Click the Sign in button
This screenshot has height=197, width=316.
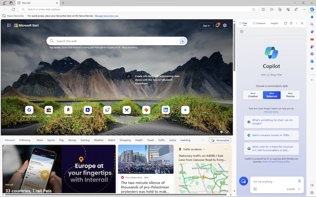(206, 25)
